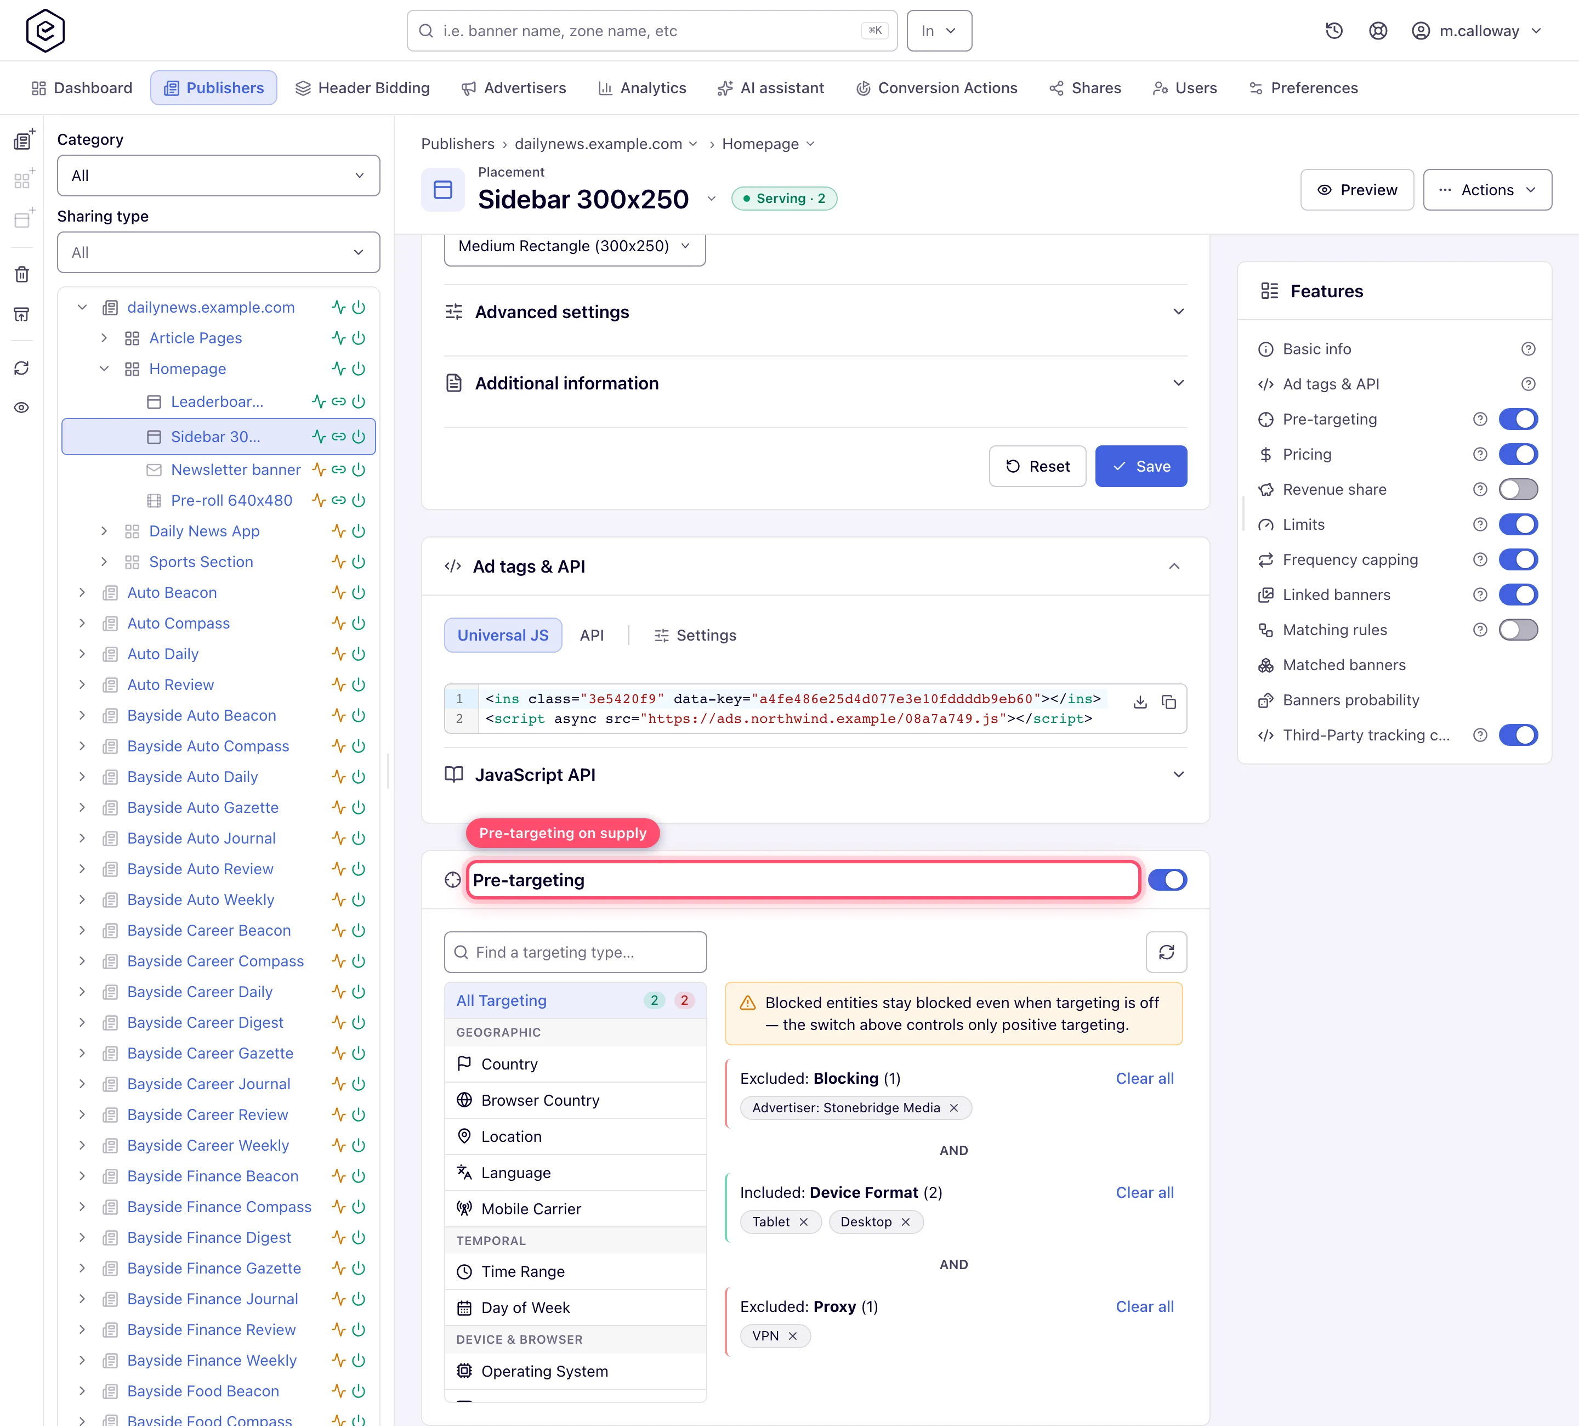Image resolution: width=1579 pixels, height=1426 pixels.
Task: Clear all Device Format targeting
Action: pyautogui.click(x=1144, y=1192)
